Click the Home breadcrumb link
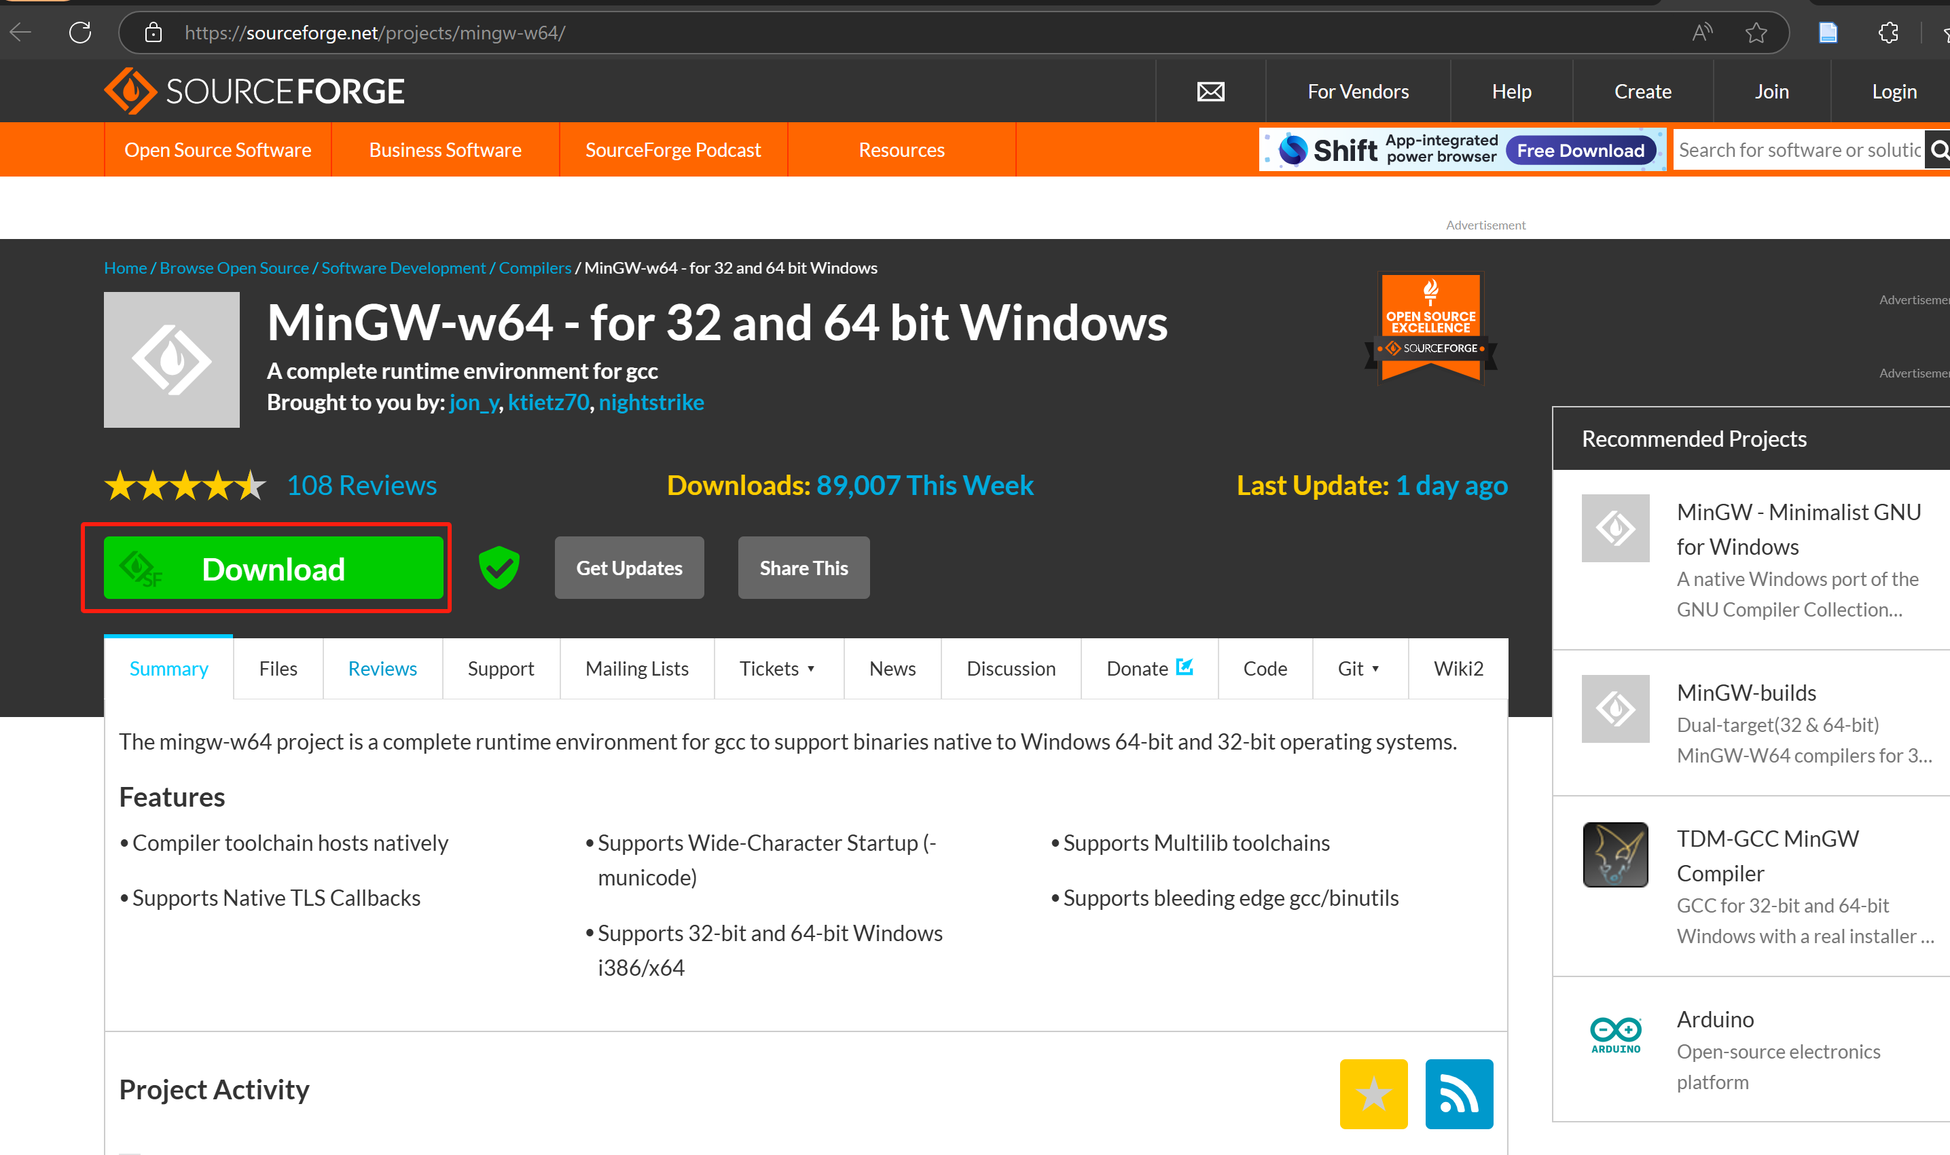Screen dimensions: 1950x1155 click(x=126, y=268)
